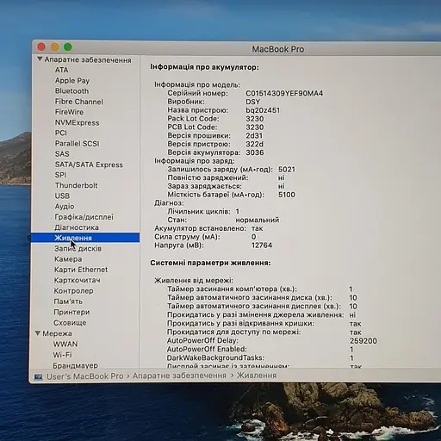Click remaining charge value 5021
Image resolution: width=441 pixels, height=441 pixels.
click(x=287, y=170)
